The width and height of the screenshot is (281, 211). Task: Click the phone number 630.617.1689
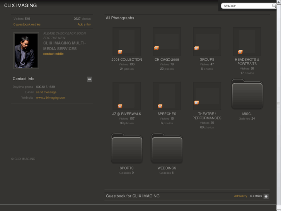click(45, 87)
